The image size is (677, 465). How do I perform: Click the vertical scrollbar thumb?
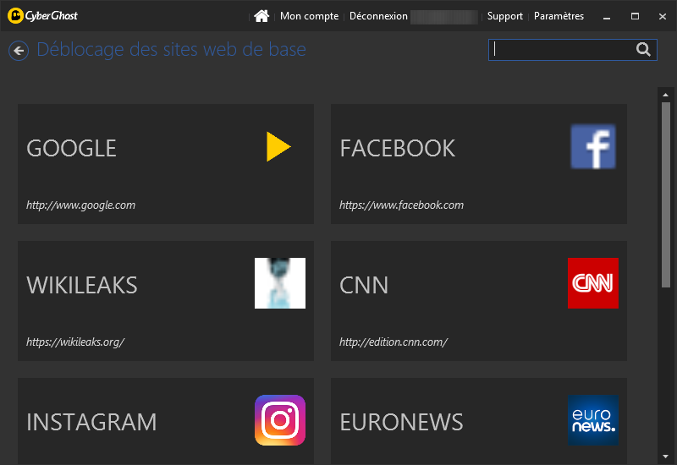[666, 194]
